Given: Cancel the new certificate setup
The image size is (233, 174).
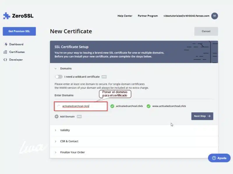Looking at the screenshot, I should tap(206, 31).
